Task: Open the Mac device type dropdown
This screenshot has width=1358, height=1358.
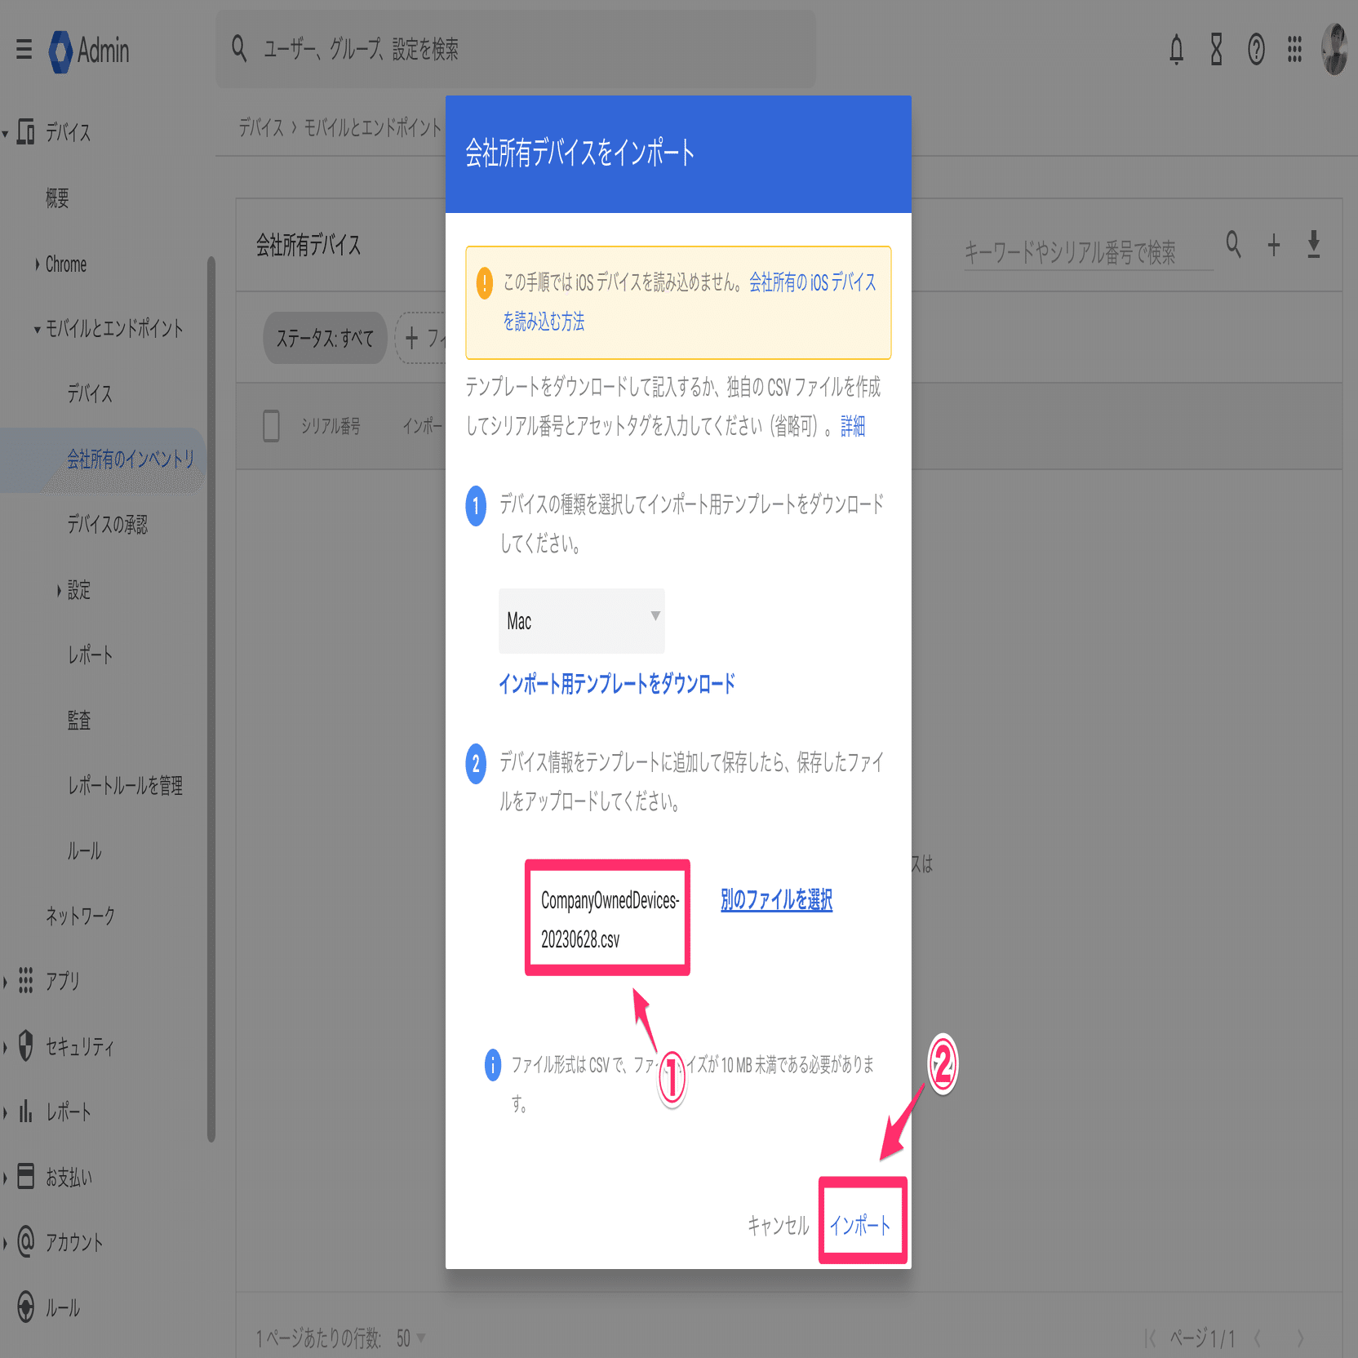Action: (581, 621)
